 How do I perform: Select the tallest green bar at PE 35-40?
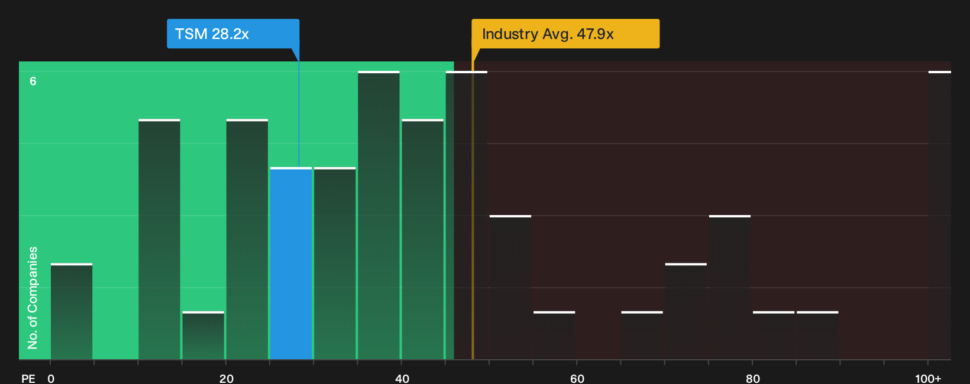click(379, 215)
